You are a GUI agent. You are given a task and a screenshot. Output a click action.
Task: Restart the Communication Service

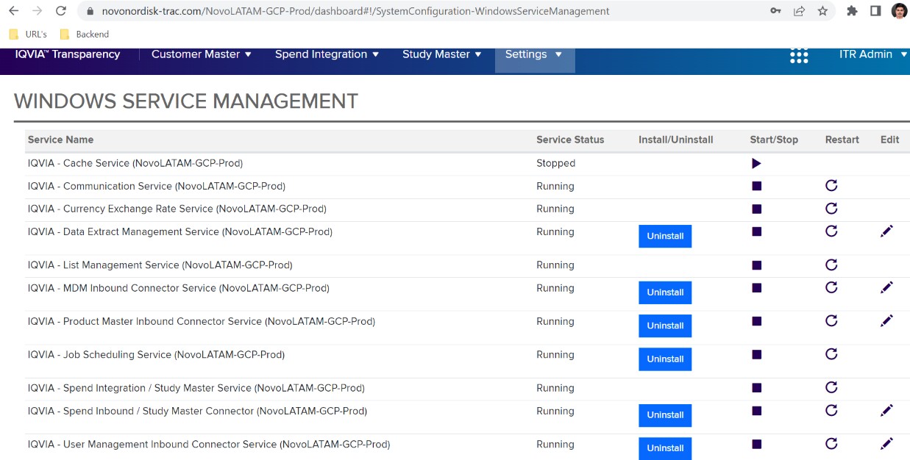pos(831,186)
